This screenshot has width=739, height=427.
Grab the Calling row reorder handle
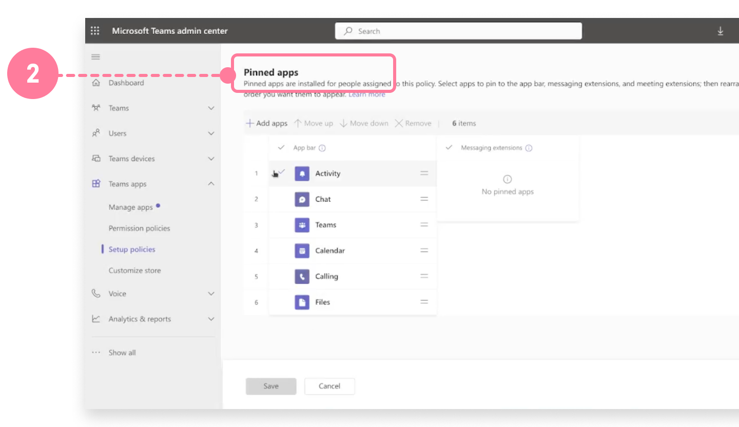coord(424,276)
